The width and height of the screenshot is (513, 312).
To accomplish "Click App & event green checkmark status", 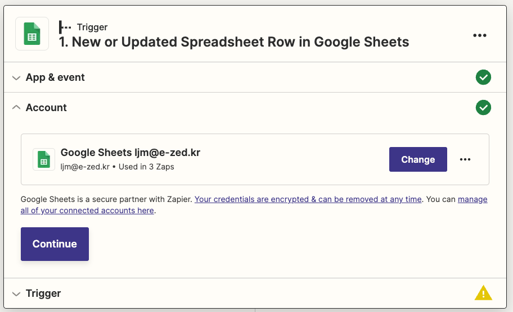I will (x=483, y=77).
